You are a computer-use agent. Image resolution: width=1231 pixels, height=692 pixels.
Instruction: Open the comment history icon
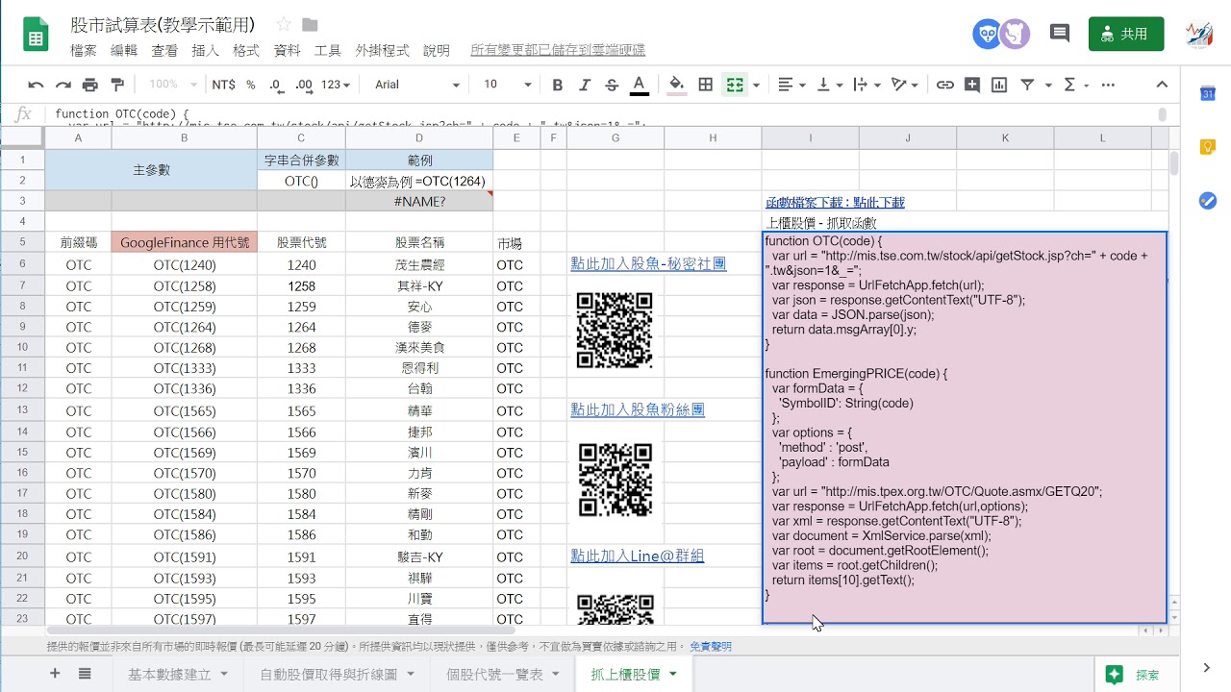[1060, 34]
